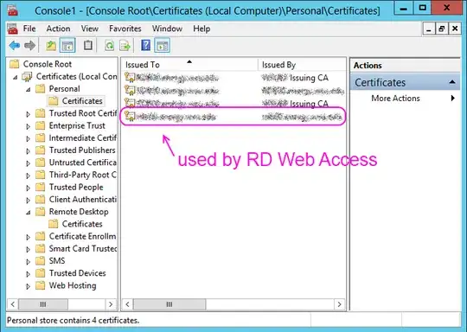This screenshot has height=332, width=467.
Task: Go back with the blue Back arrow
Action: coord(15,46)
